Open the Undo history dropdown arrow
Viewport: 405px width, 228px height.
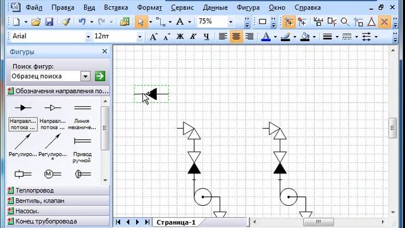[x=91, y=22]
